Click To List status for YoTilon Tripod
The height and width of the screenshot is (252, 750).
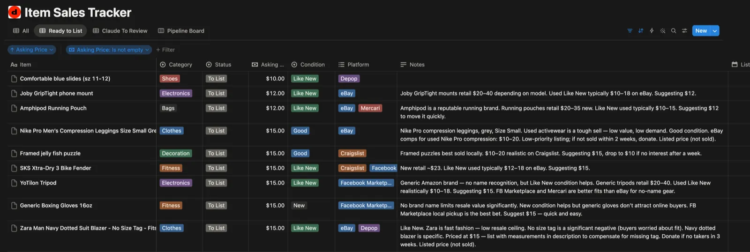pos(216,183)
